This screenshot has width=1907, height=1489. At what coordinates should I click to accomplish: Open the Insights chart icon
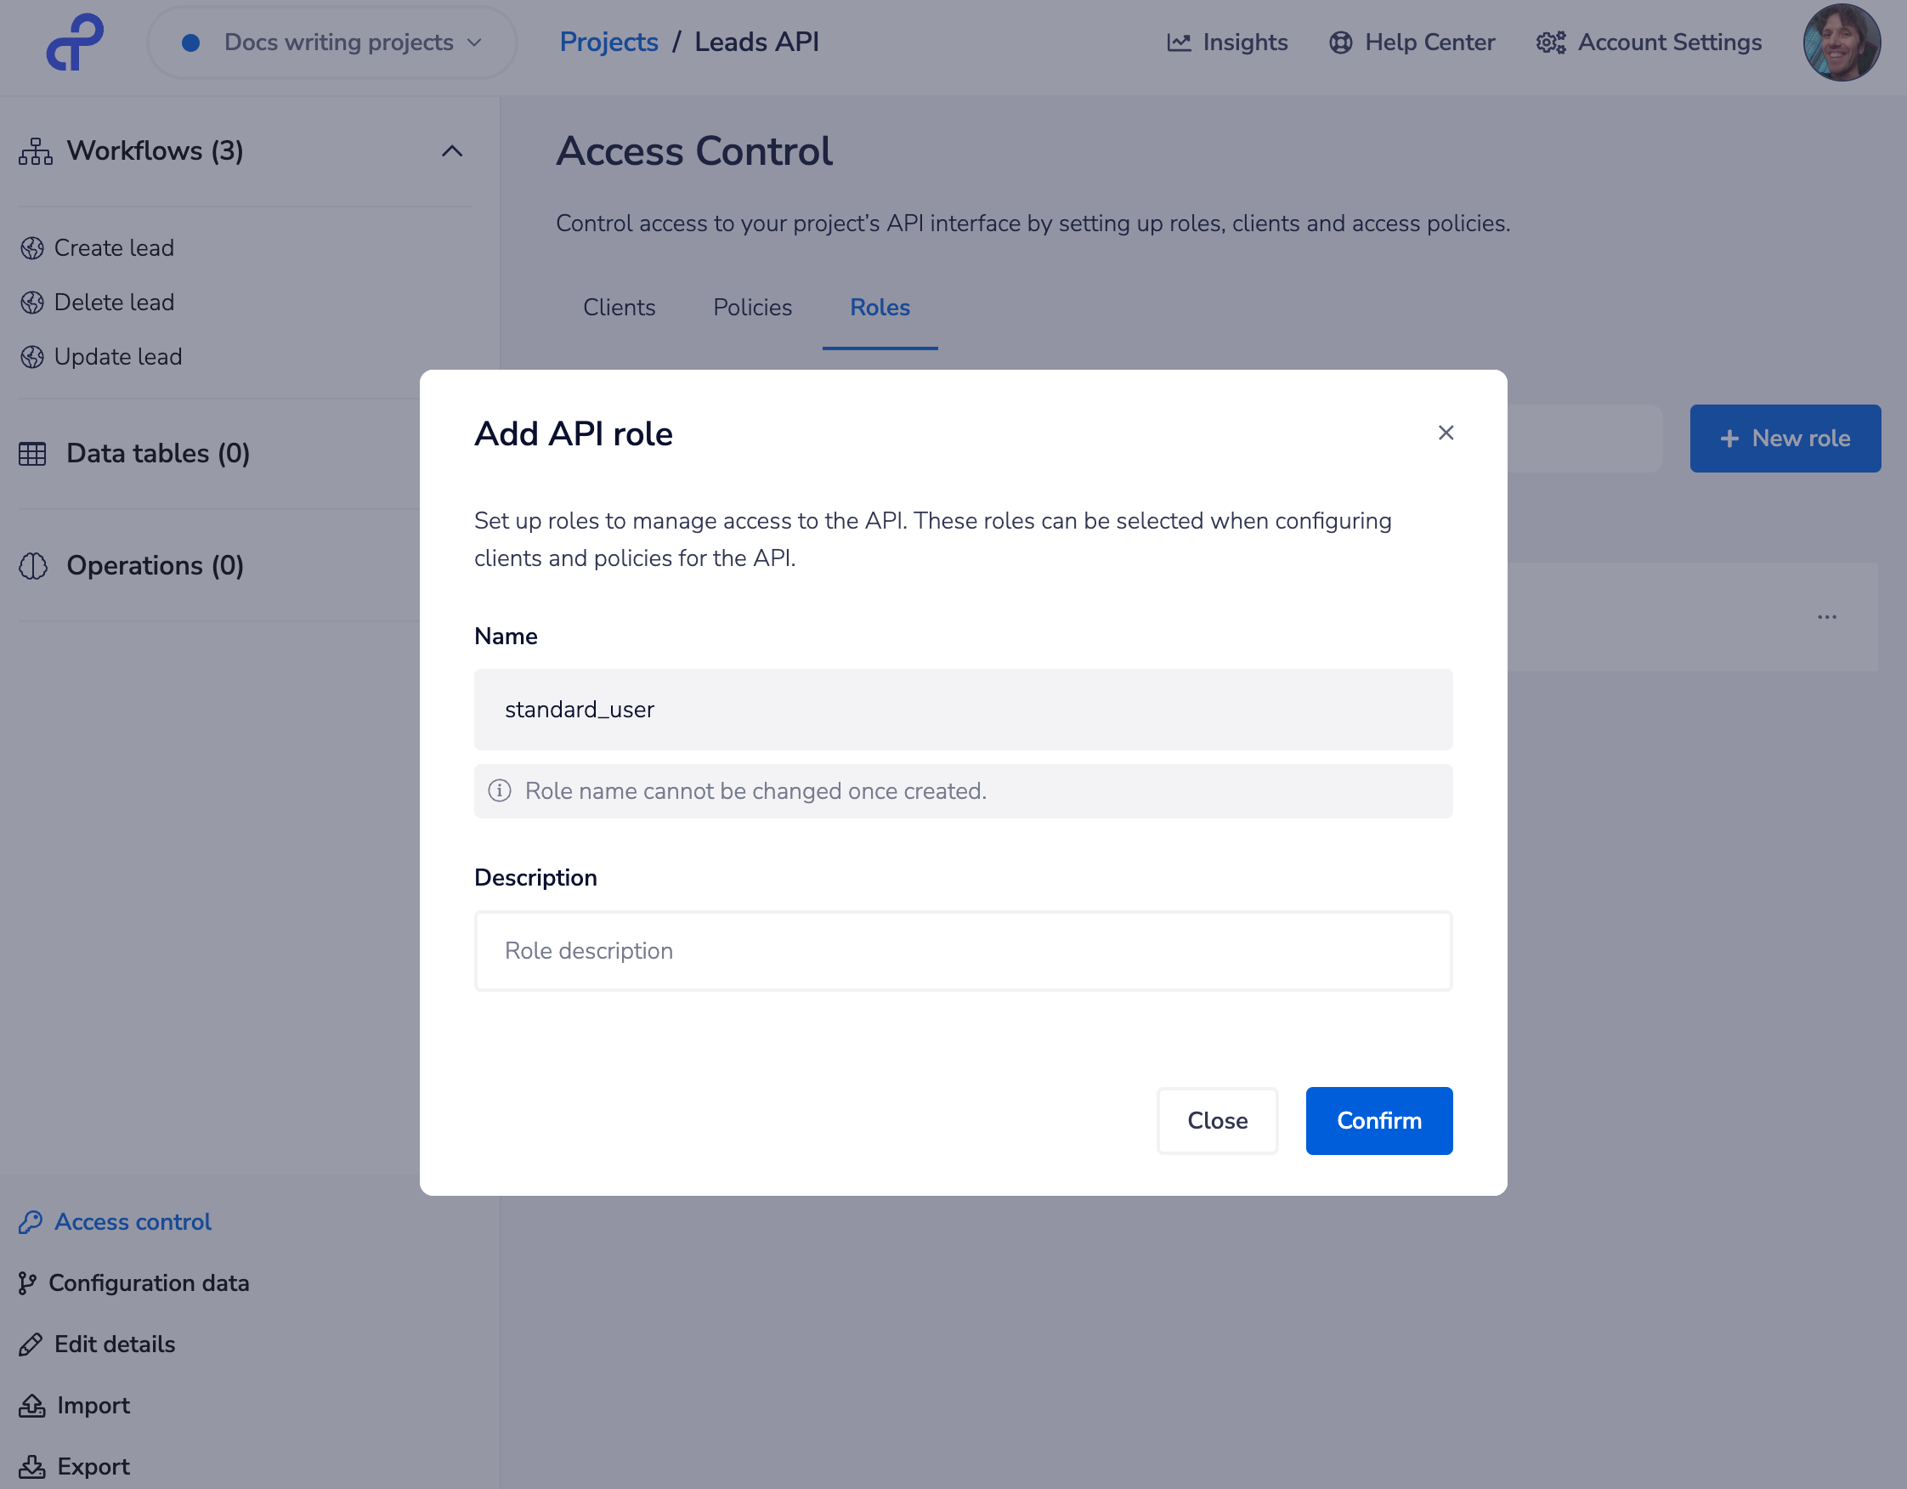pos(1178,42)
